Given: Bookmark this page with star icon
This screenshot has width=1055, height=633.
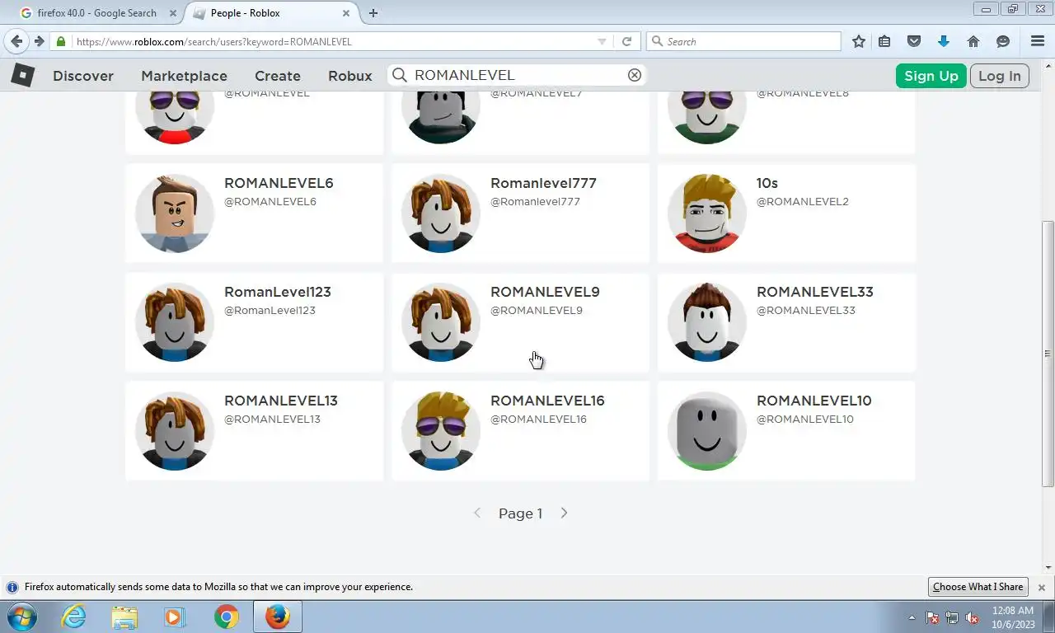Looking at the screenshot, I should [859, 41].
